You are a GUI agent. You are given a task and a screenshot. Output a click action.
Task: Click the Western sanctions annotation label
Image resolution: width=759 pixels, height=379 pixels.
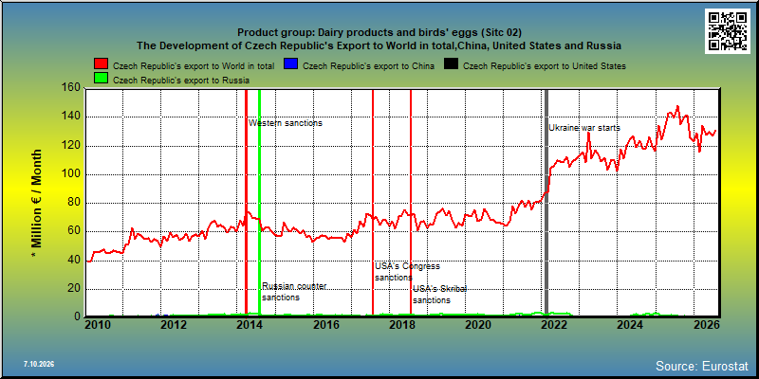pos(286,123)
